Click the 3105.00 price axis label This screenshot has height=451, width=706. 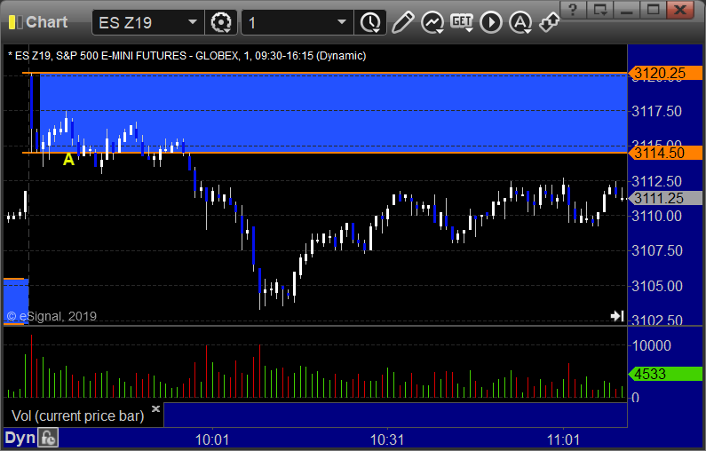click(657, 286)
